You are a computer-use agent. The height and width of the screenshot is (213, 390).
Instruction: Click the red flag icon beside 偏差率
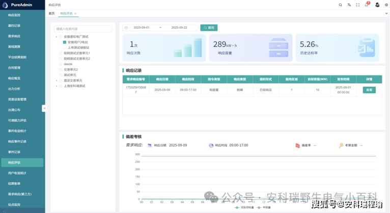pos(297,145)
